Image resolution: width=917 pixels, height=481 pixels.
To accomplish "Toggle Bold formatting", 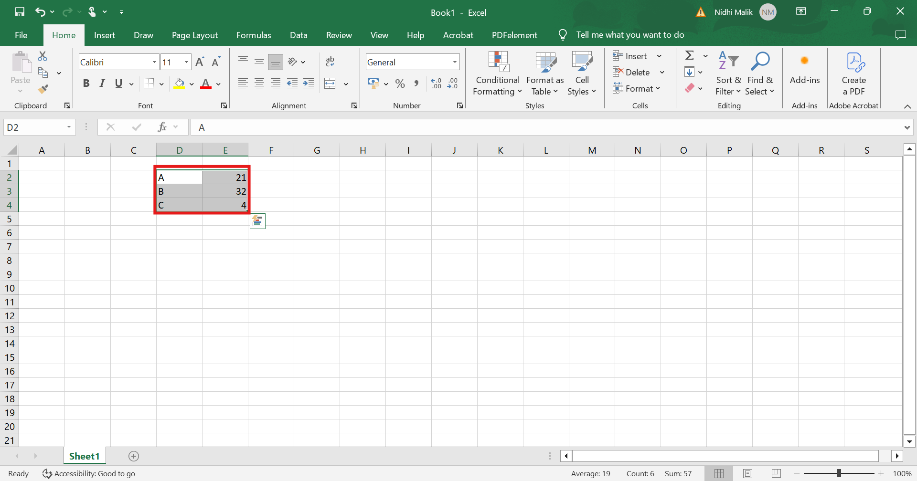I will [x=86, y=84].
